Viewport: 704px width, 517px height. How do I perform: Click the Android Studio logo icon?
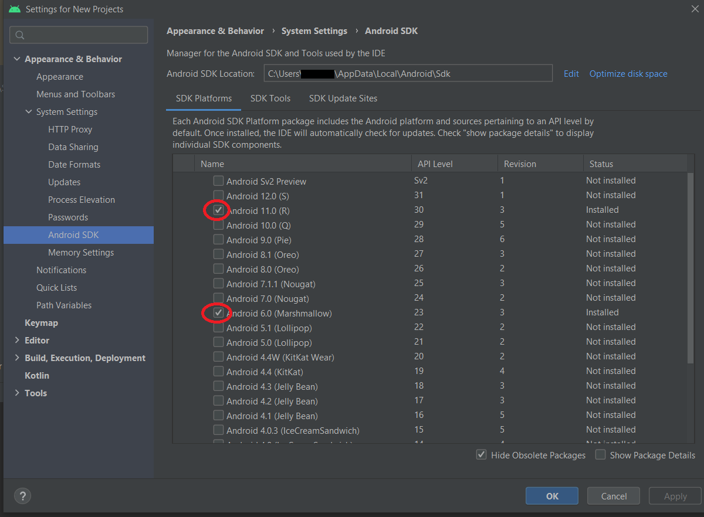(x=15, y=9)
